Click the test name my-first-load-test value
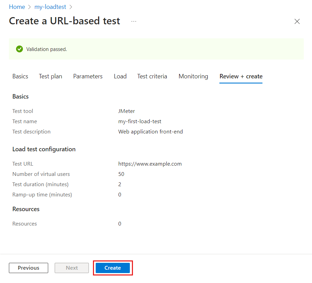 (x=140, y=121)
